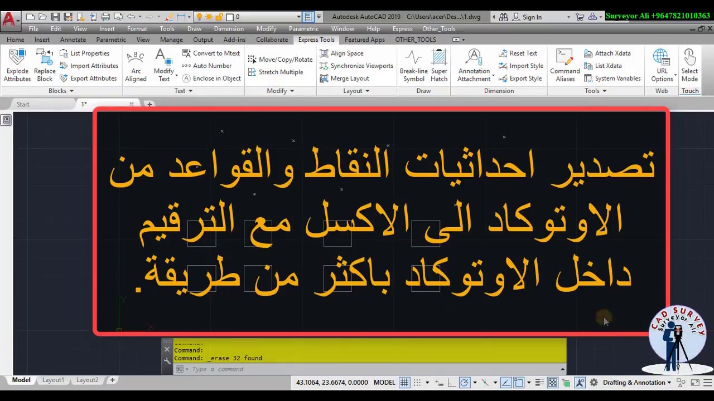This screenshot has width=714, height=401.
Task: Toggle transparency display
Action: click(x=553, y=383)
